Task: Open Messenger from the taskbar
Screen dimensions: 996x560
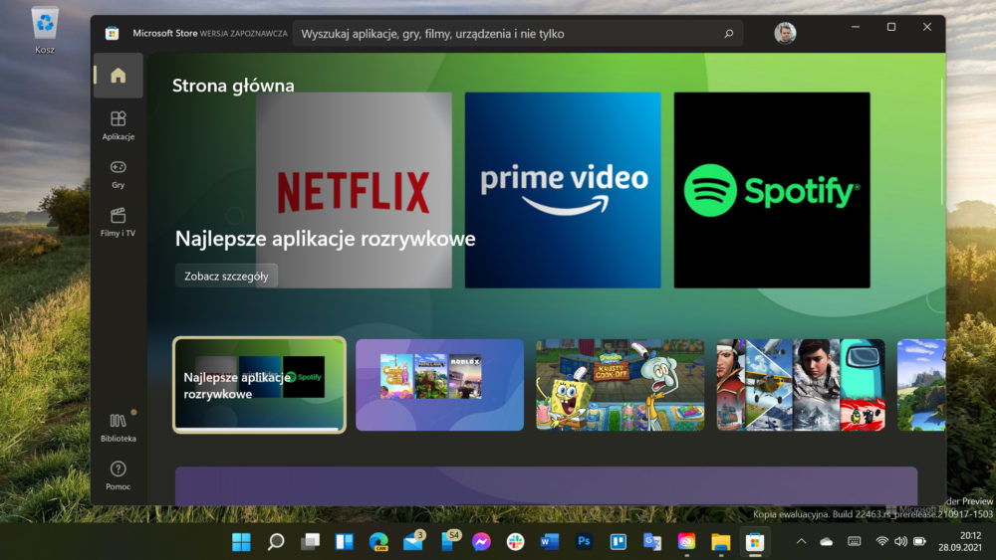Action: (x=481, y=542)
